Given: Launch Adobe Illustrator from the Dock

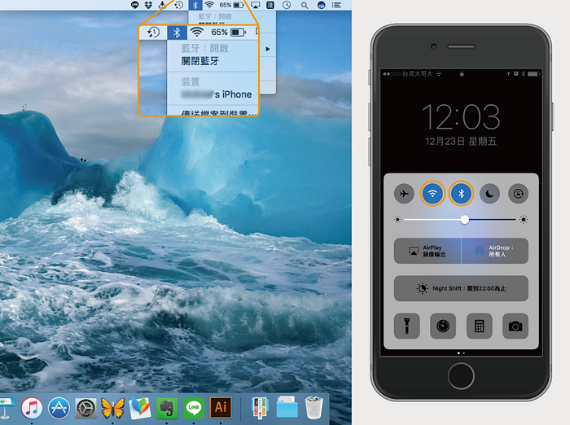Looking at the screenshot, I should pyautogui.click(x=221, y=408).
